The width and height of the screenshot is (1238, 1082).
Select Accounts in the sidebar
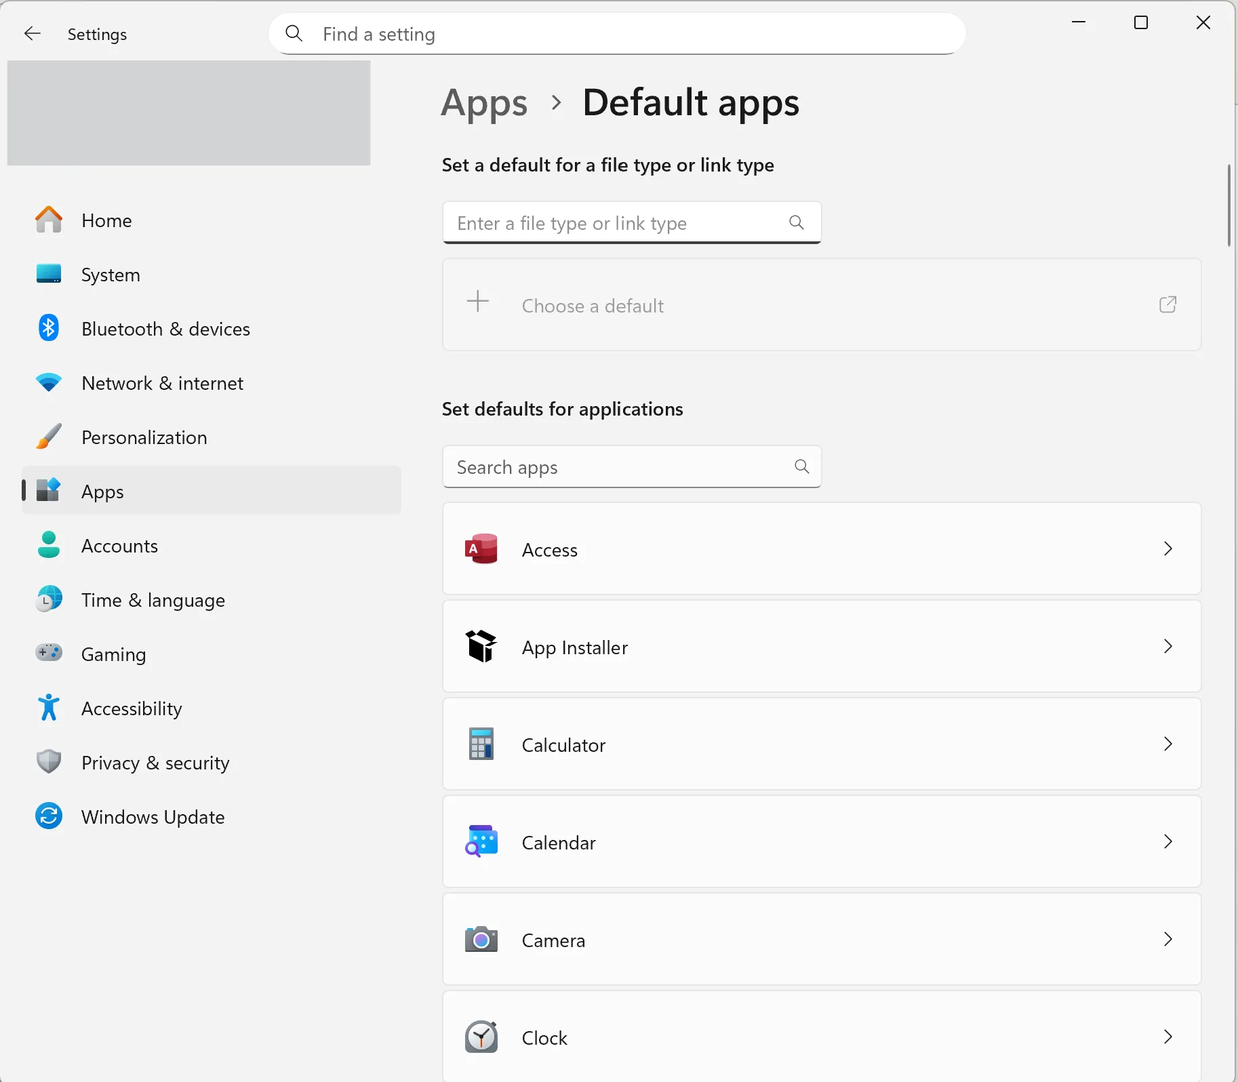click(x=212, y=545)
